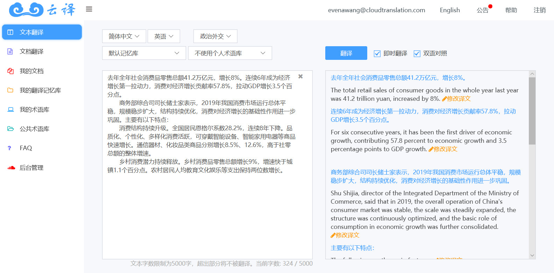Click the 我的文档 copy icon
This screenshot has height=273, width=554.
click(10, 71)
